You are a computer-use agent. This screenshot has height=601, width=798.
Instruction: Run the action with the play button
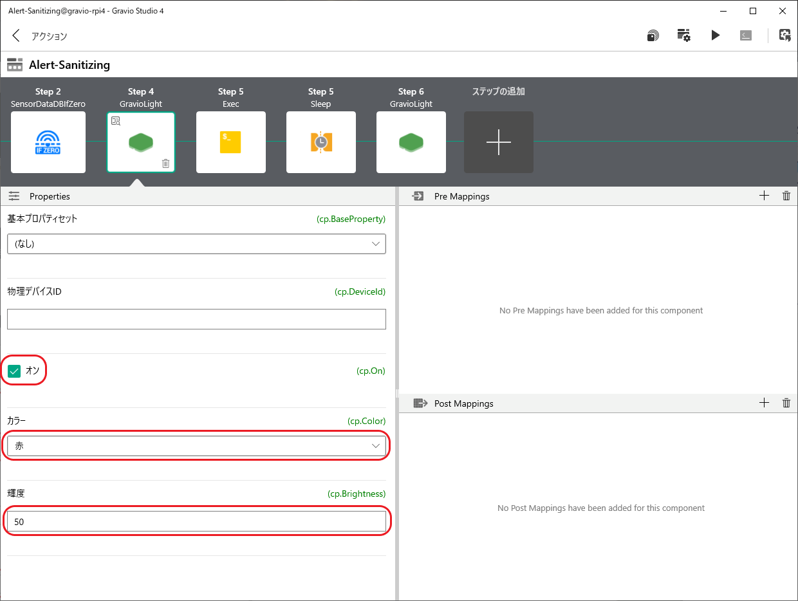(x=715, y=35)
